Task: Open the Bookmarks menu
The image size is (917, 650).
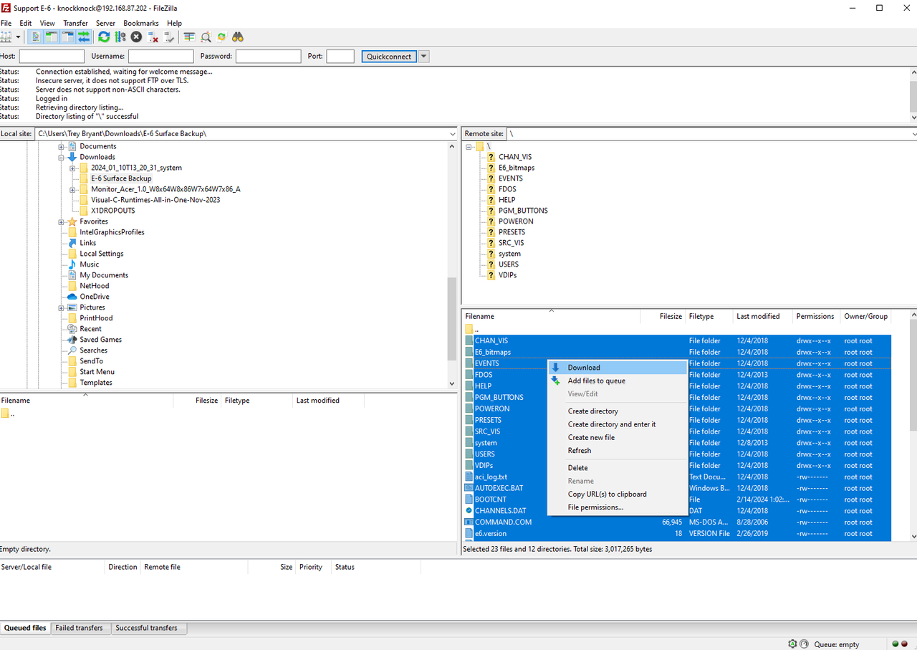Action: point(141,23)
